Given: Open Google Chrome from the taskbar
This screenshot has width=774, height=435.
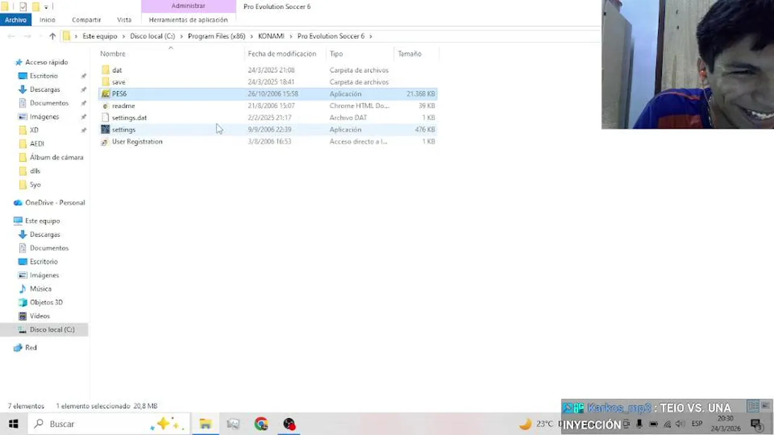Looking at the screenshot, I should tap(261, 424).
